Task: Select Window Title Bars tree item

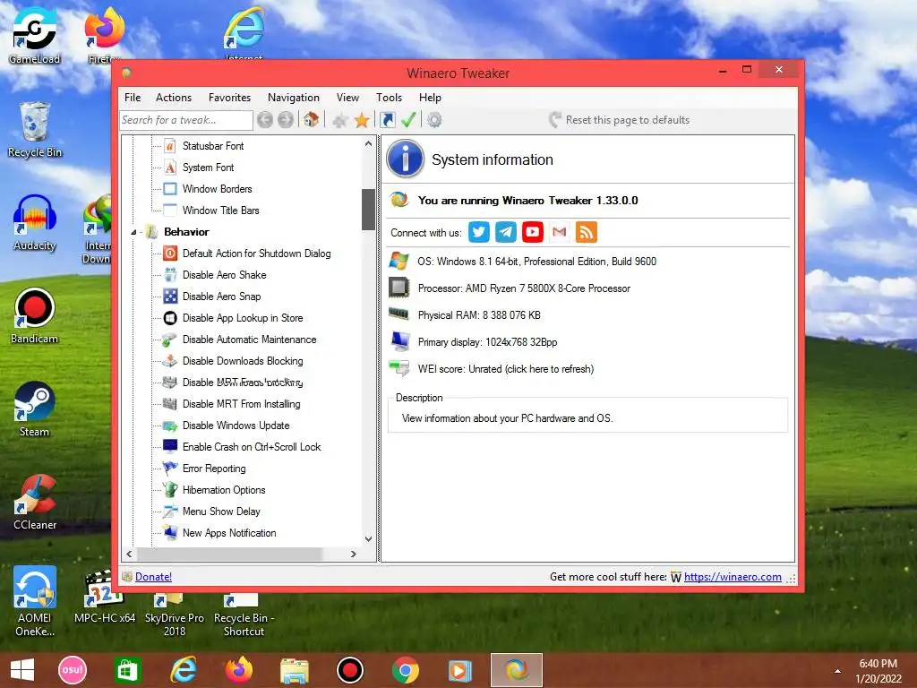Action: [x=220, y=211]
